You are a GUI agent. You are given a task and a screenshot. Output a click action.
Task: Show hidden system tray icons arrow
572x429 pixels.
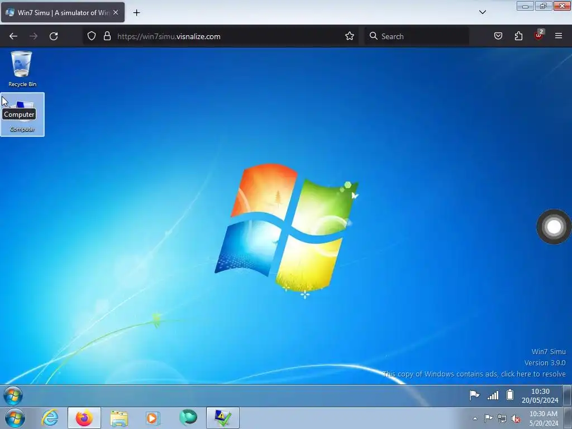[475, 418]
